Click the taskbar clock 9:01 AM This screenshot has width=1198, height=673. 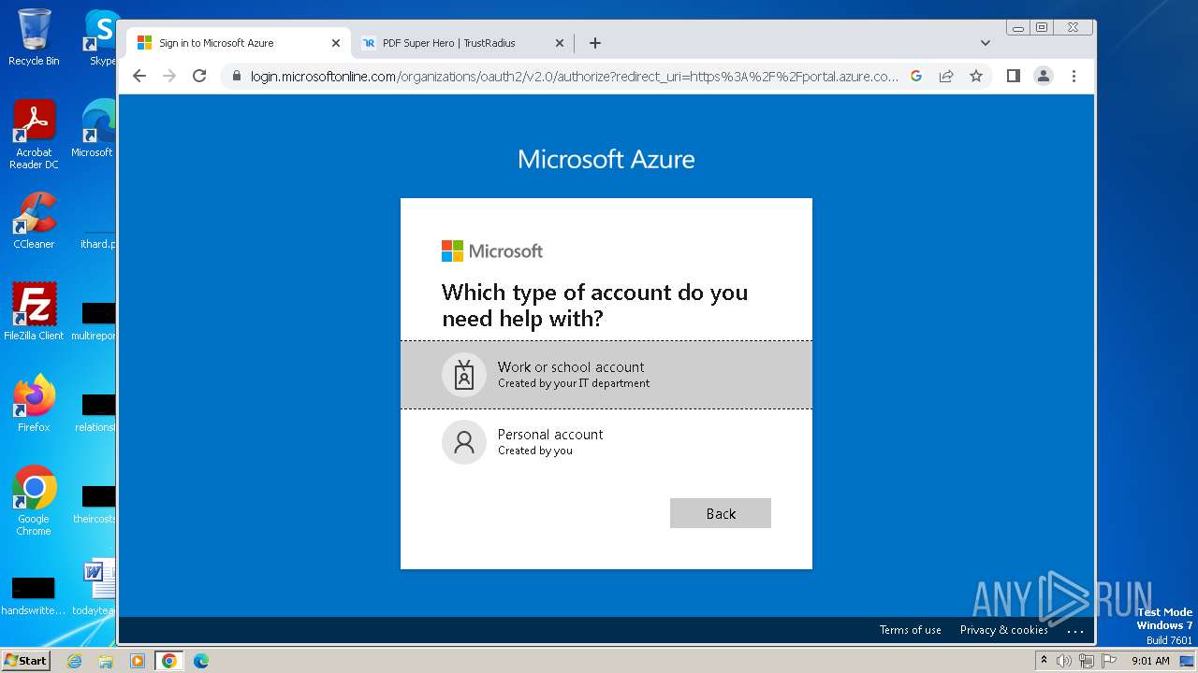[x=1150, y=661]
